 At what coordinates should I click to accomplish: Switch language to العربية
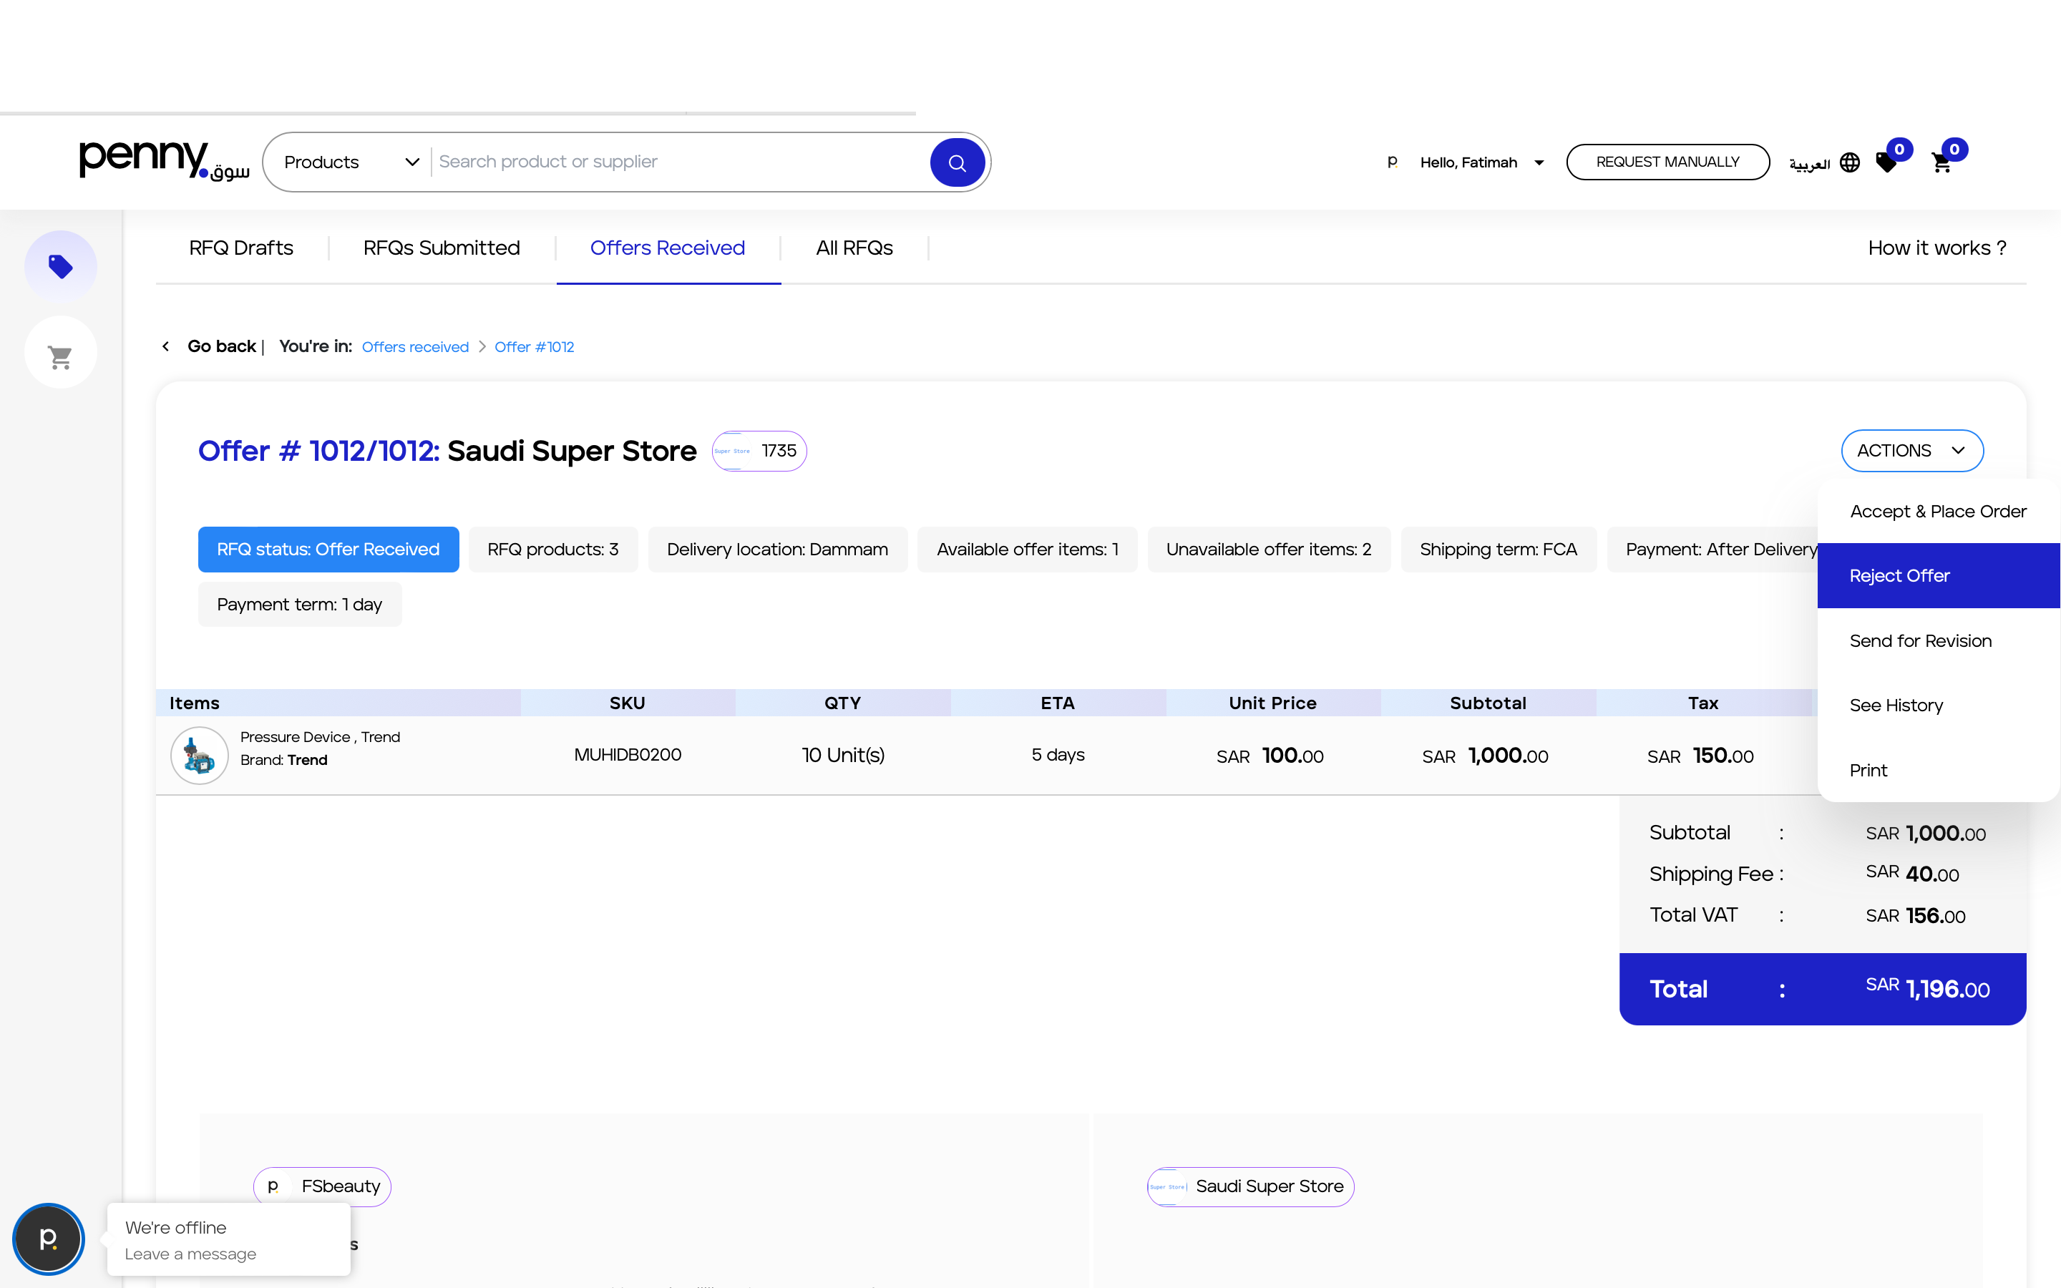coord(1809,164)
